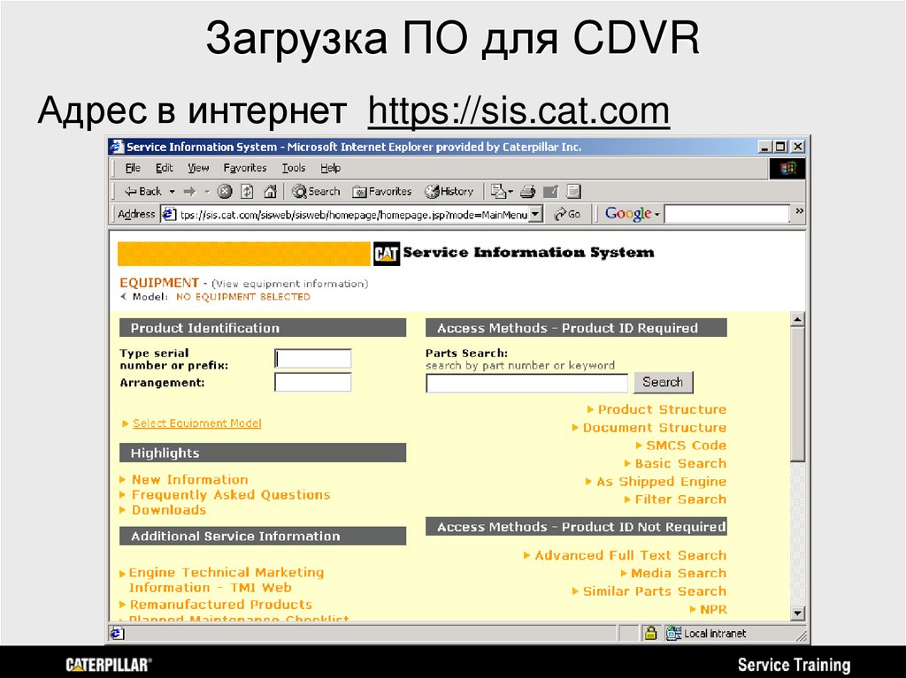Open the Favorites menu
The width and height of the screenshot is (906, 678).
point(244,167)
